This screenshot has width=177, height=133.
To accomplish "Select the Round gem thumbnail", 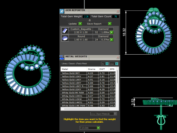I will click(x=65, y=38).
